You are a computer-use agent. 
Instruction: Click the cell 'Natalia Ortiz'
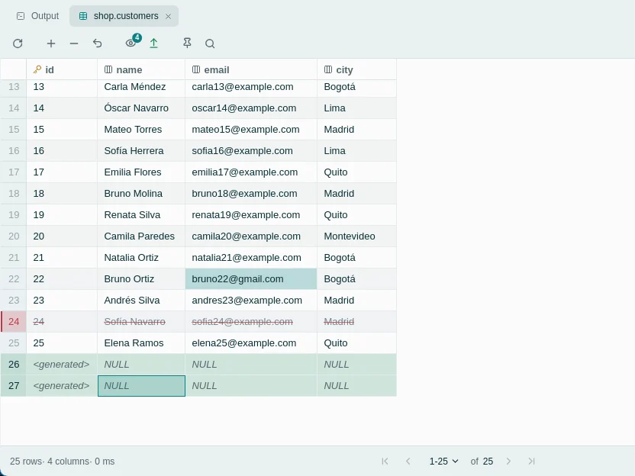(x=141, y=257)
